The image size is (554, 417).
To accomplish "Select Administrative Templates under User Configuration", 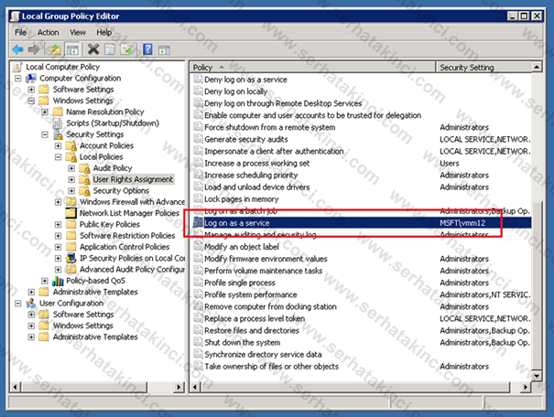I will [95, 337].
